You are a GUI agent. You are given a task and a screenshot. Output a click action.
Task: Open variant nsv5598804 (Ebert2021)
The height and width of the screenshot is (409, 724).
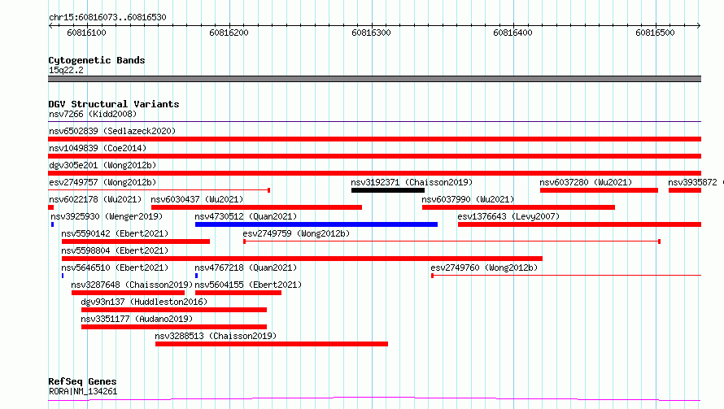[x=115, y=250]
